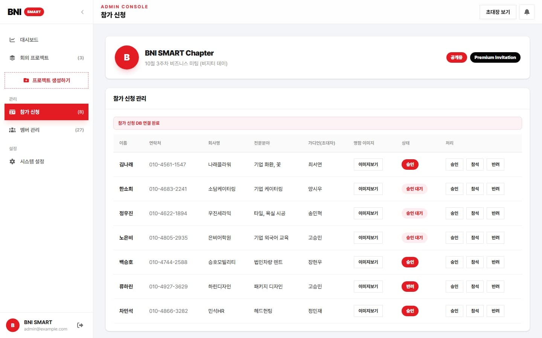
Task: Click 승인 대기 status for 한소희
Action: tap(414, 189)
